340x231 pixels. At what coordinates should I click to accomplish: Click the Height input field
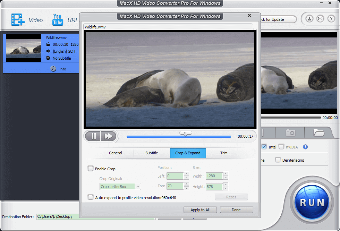coord(214,187)
